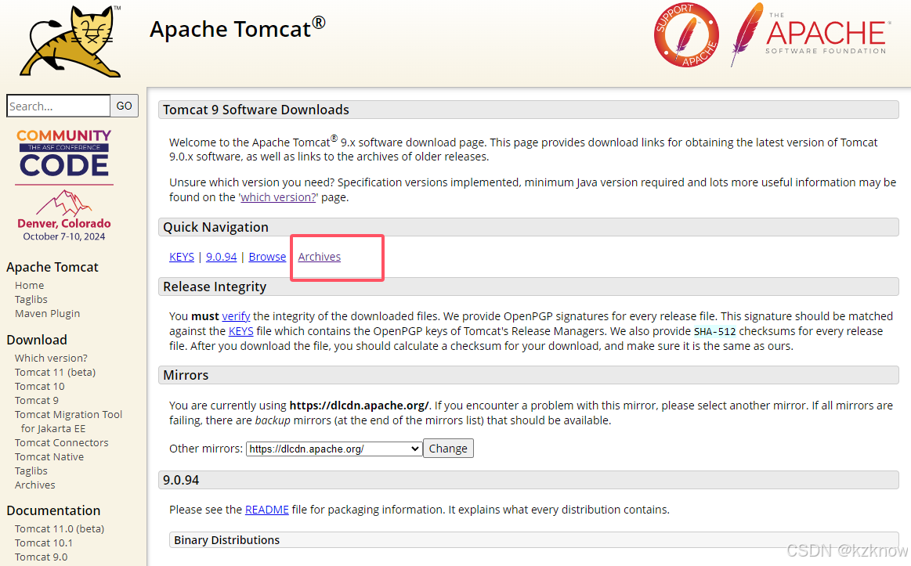
Task: Open Tomcat 10.1 documentation link
Action: click(44, 543)
